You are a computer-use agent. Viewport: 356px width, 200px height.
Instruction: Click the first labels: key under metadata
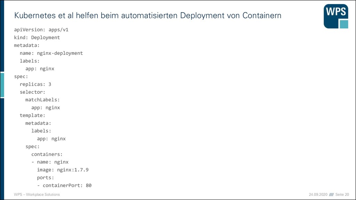click(30, 61)
